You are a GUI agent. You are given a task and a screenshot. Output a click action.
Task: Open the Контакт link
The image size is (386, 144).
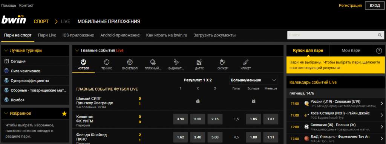[26, 5]
